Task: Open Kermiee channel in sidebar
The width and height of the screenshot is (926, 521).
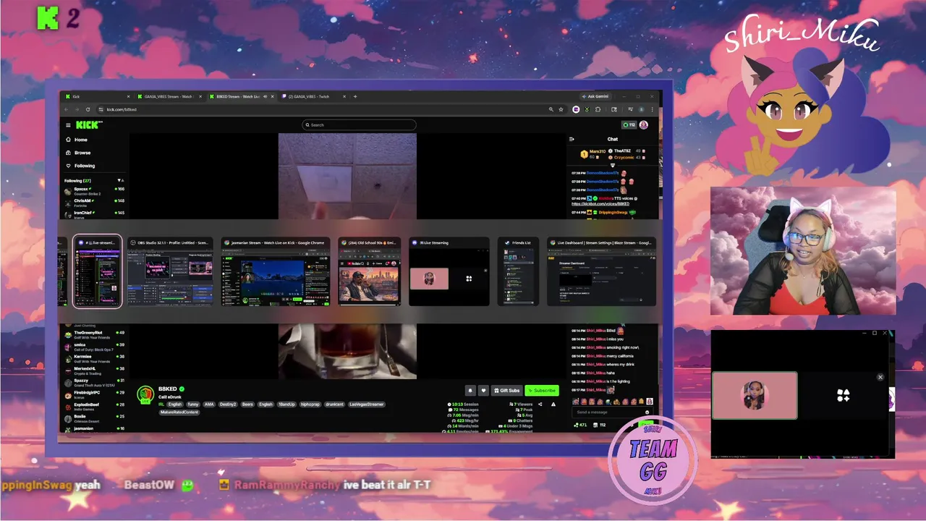Action: tap(94, 358)
